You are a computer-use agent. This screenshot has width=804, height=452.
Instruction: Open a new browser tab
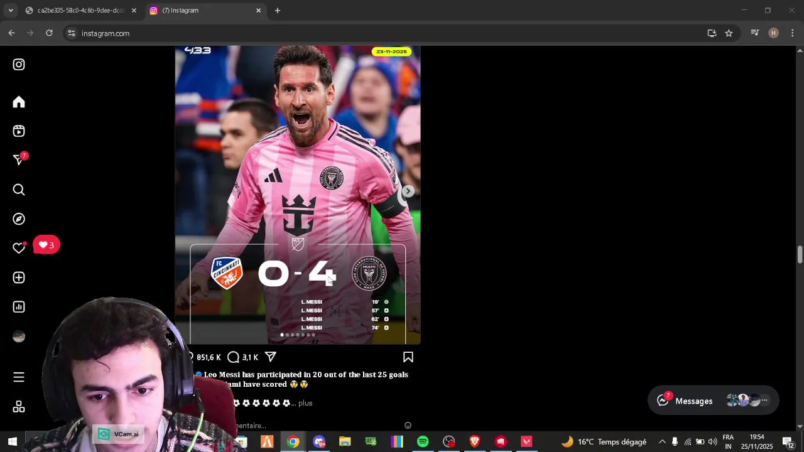[278, 11]
